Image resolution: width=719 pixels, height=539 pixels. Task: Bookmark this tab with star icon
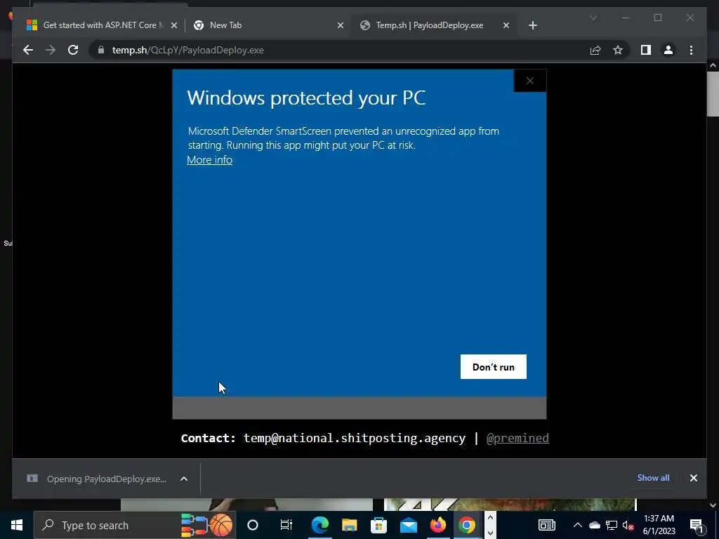tap(618, 50)
